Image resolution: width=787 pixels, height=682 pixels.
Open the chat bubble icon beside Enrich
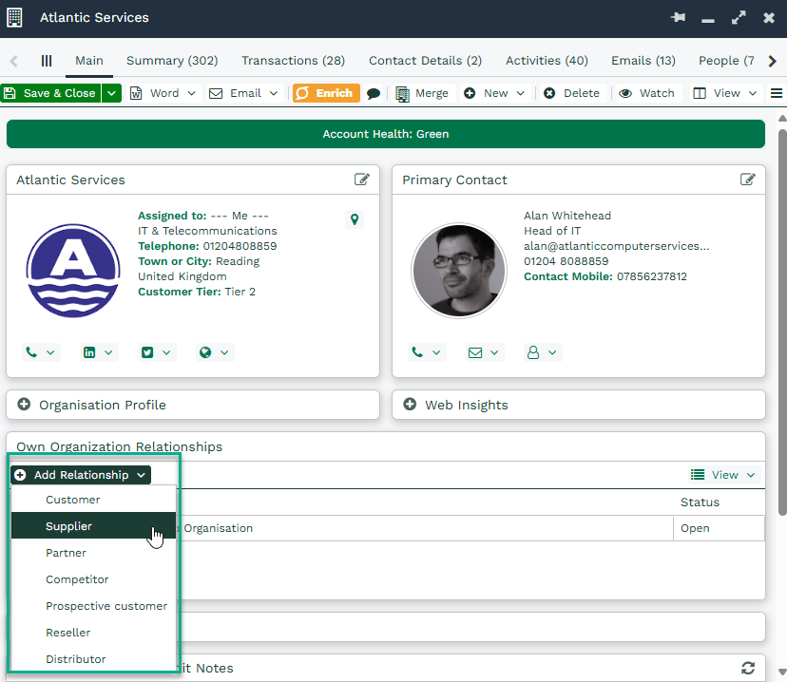(x=374, y=94)
